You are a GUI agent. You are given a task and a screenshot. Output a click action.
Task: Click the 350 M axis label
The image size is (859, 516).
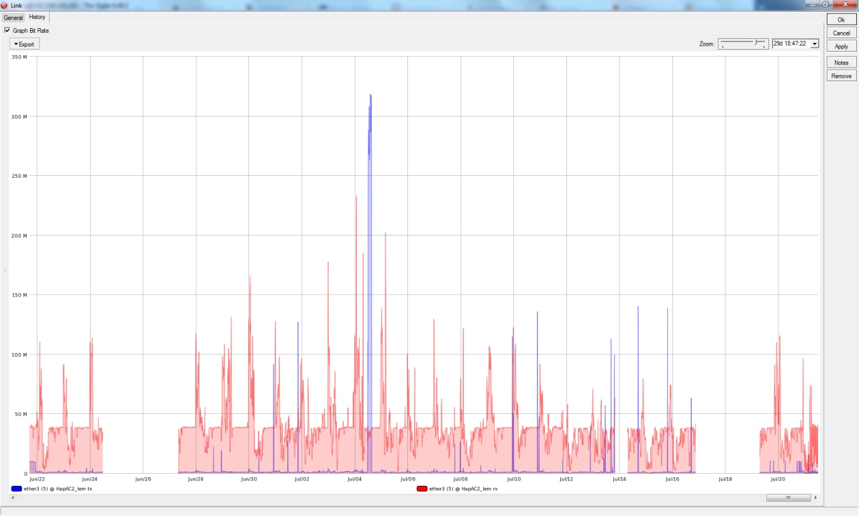[20, 57]
